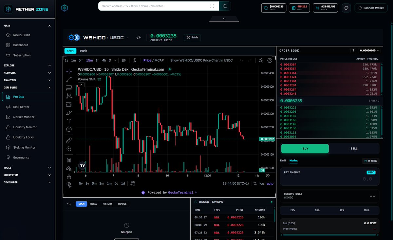
Task: Enable percentage scale on the chart
Action: coord(254,184)
